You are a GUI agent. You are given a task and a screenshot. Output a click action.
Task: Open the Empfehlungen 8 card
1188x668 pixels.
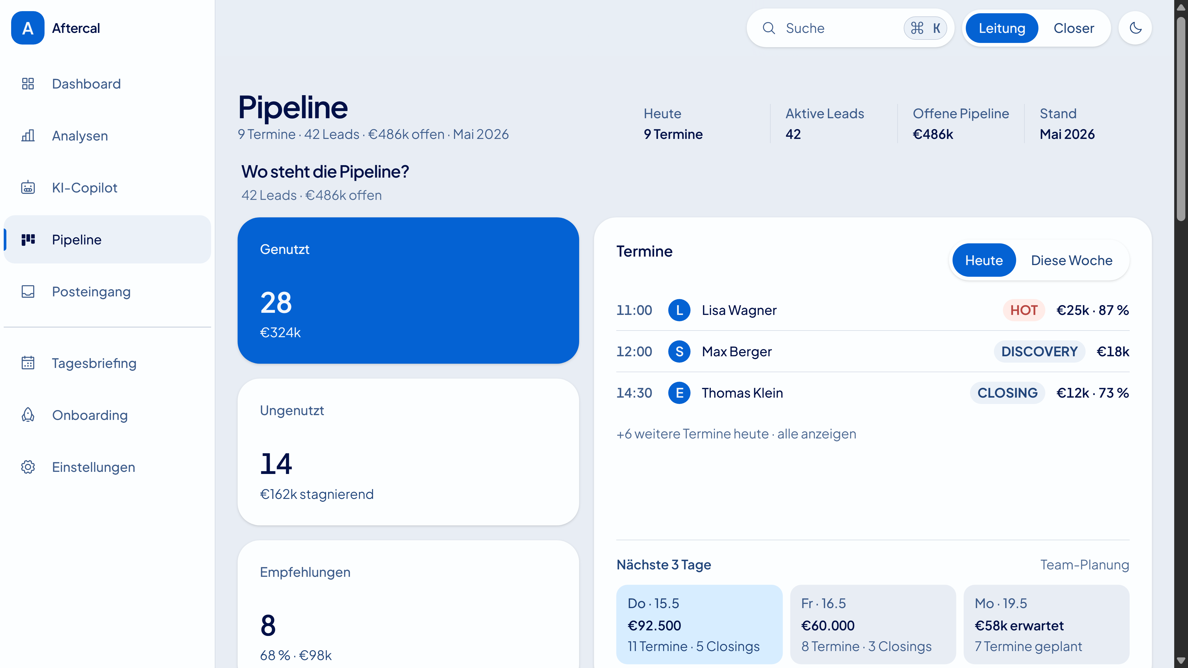(x=408, y=604)
